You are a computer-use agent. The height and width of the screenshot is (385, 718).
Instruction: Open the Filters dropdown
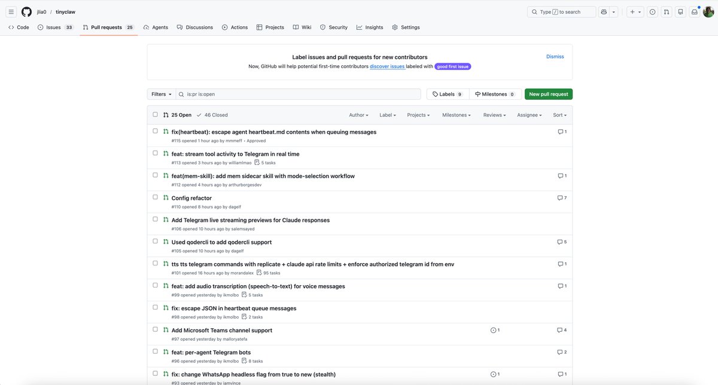coord(162,94)
